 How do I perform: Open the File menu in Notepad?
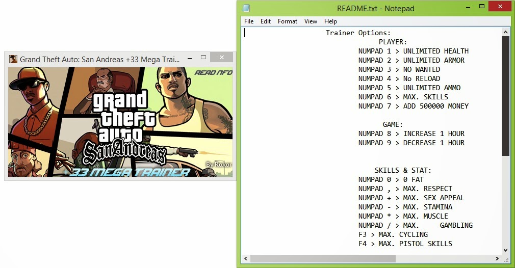point(249,21)
